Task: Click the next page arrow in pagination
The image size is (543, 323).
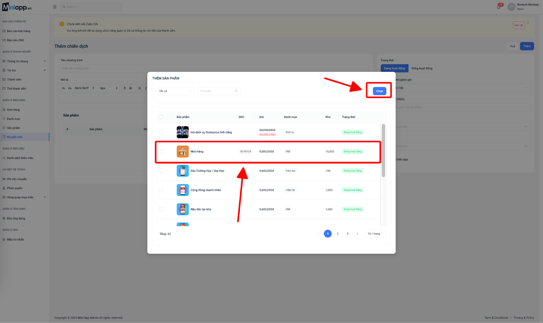Action: coord(357,234)
